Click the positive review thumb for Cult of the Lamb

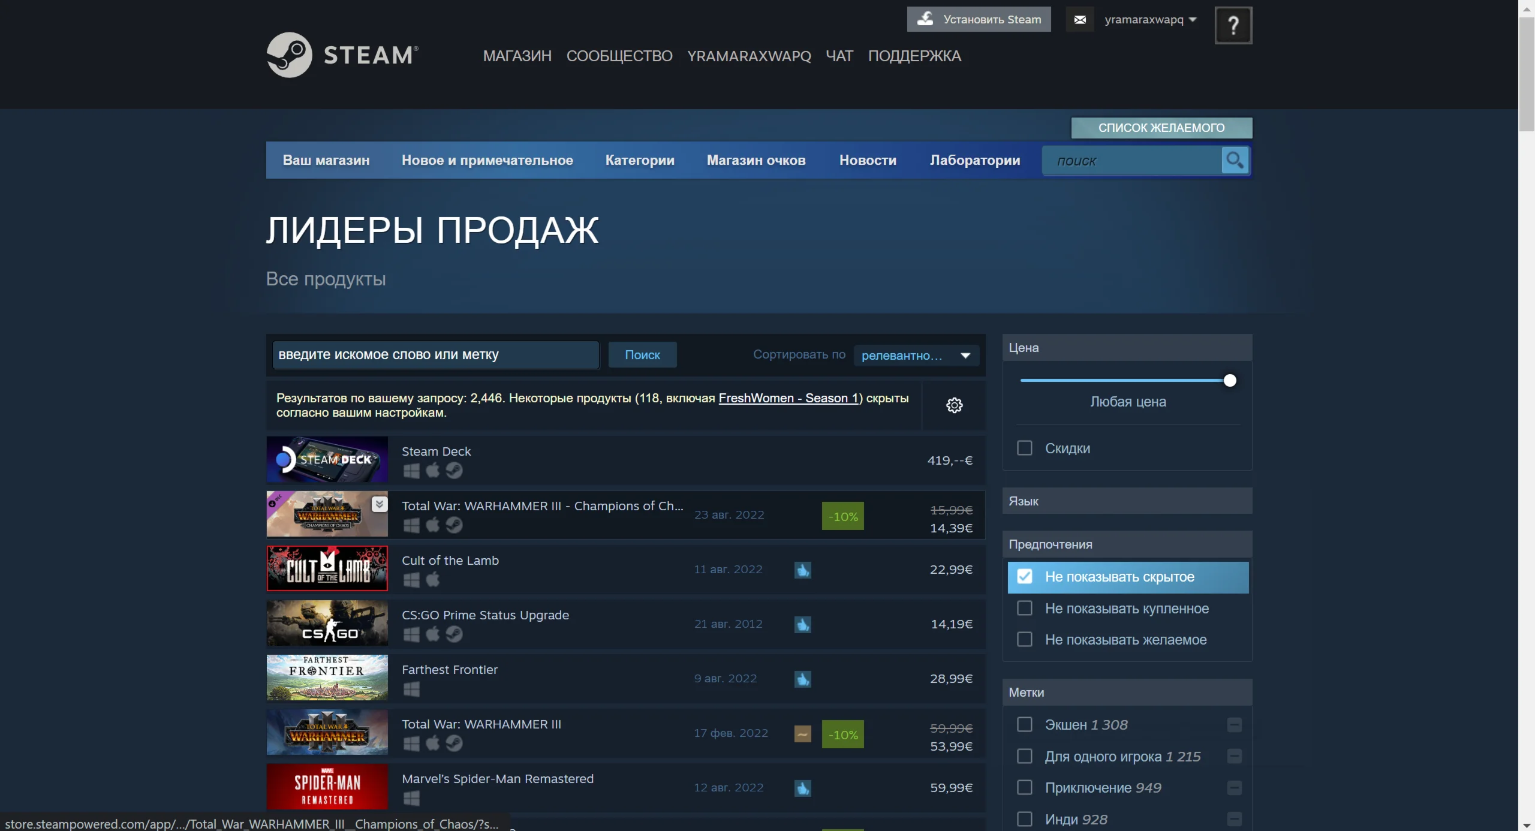(803, 570)
